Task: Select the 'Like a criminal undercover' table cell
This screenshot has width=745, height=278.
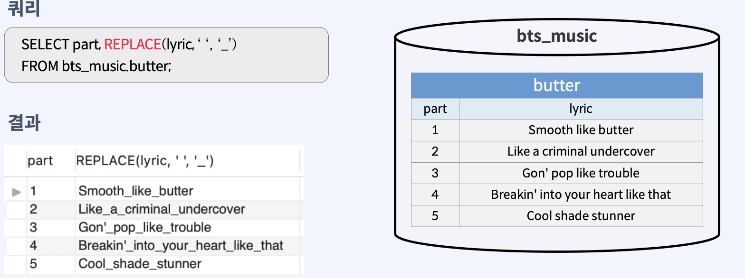Action: 581,151
